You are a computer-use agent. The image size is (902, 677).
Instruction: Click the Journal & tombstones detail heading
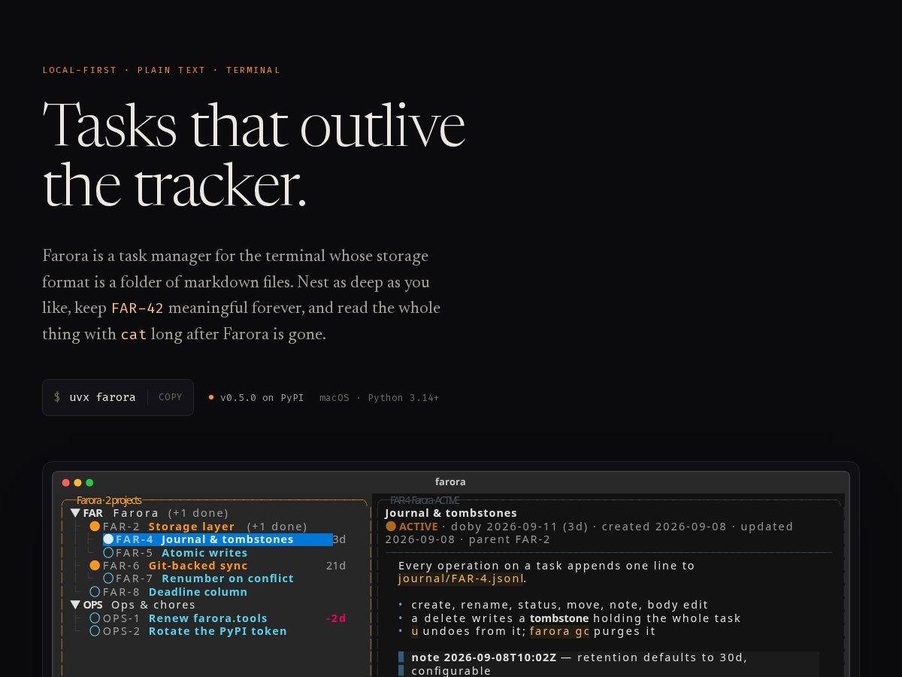pyautogui.click(x=451, y=513)
